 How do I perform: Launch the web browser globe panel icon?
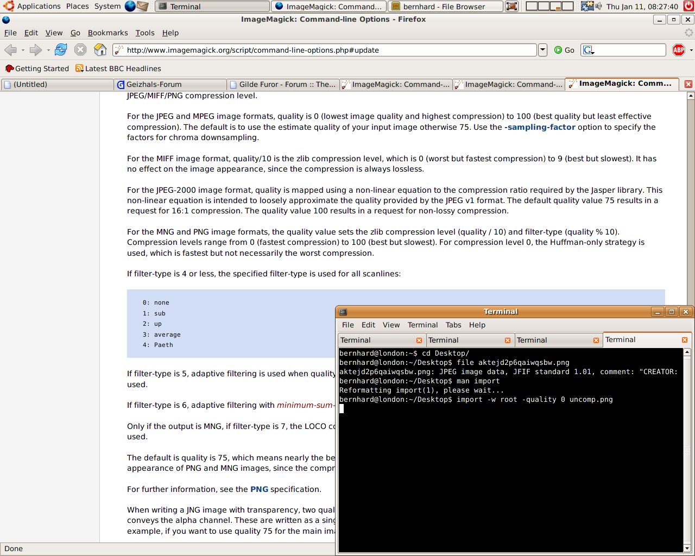pos(130,6)
